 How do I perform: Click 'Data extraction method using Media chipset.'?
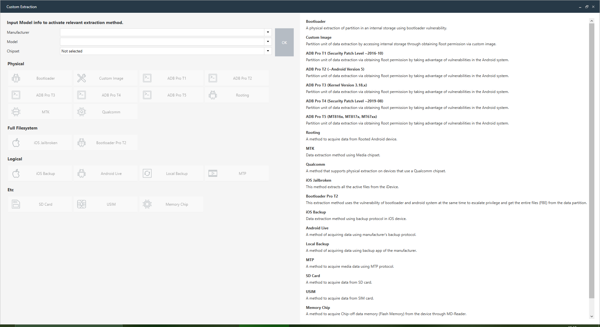click(343, 155)
